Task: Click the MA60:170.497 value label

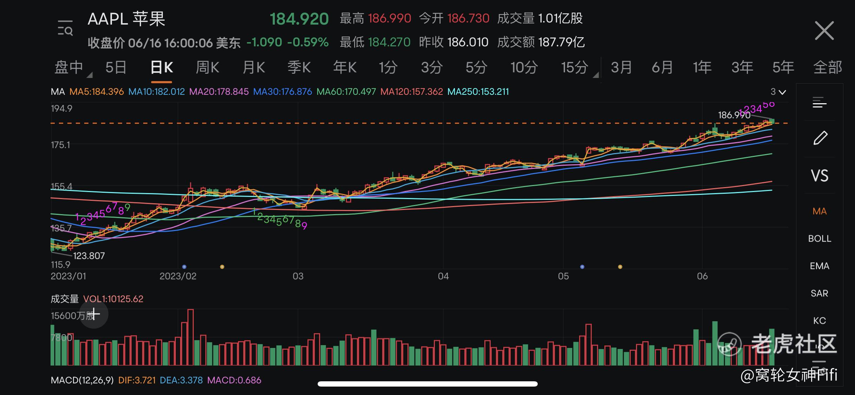Action: click(346, 92)
